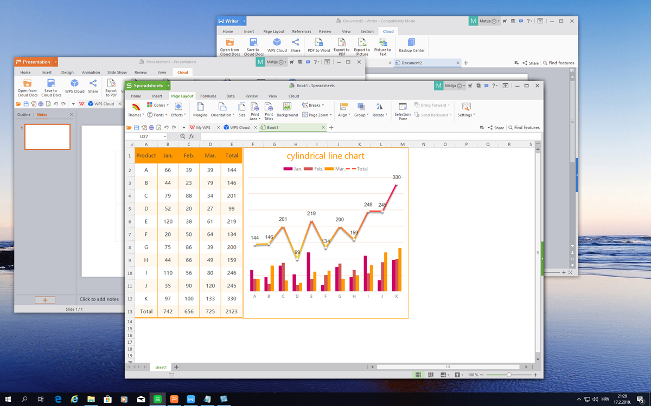Click Export to Picture in Writer
Image resolution: width=651 pixels, height=406 pixels.
(x=362, y=47)
